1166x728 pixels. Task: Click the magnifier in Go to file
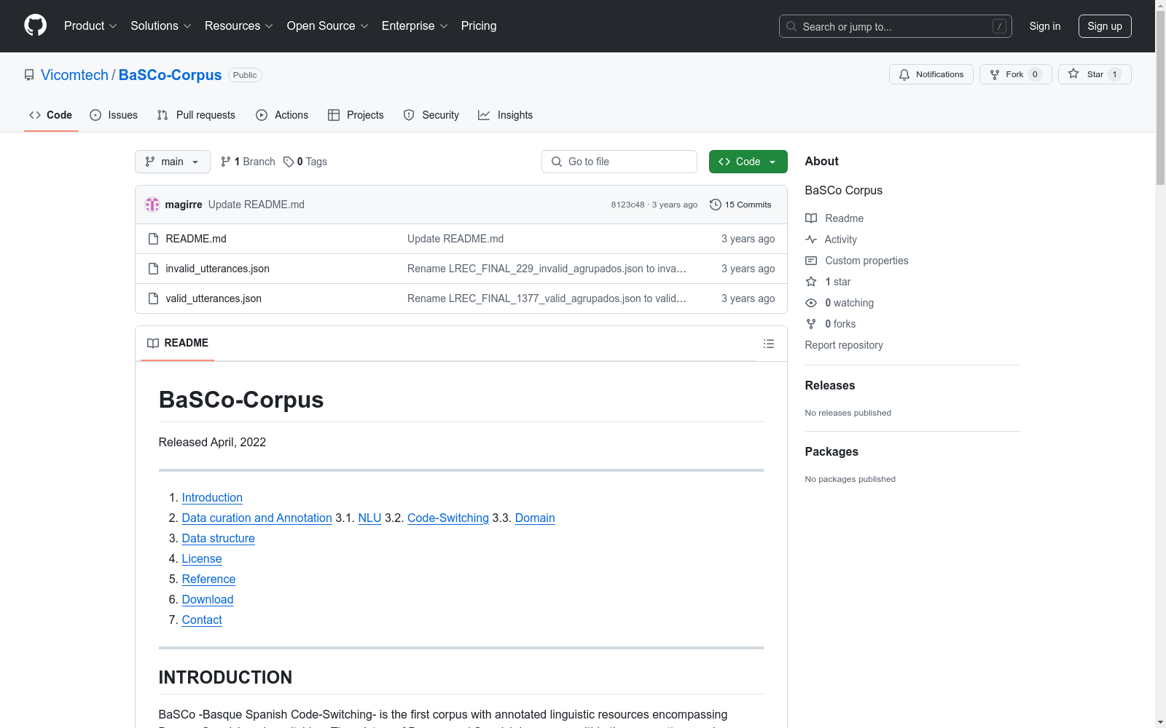(557, 162)
